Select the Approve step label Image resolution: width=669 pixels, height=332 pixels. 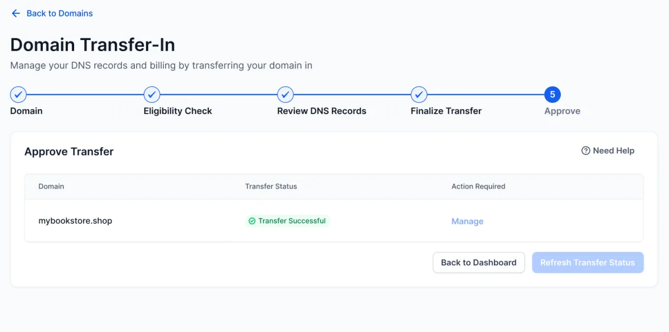coord(562,111)
